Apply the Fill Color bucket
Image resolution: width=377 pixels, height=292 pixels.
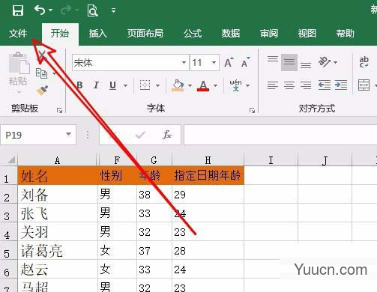point(178,85)
